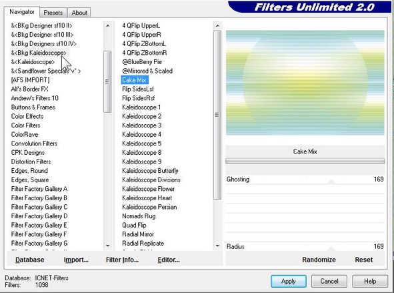Click the category list scrollbar thumb
Viewport: 394px width, 293px height.
[x=107, y=81]
